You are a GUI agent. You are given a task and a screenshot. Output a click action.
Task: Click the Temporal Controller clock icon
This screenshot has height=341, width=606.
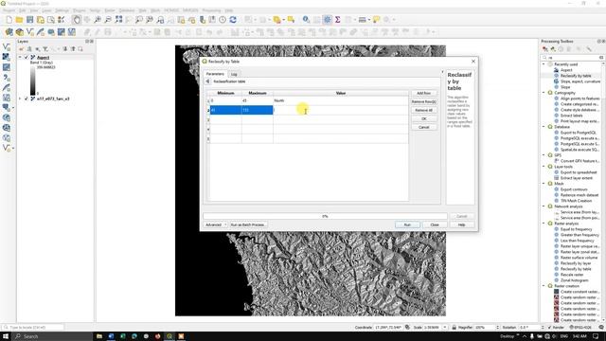click(223, 20)
